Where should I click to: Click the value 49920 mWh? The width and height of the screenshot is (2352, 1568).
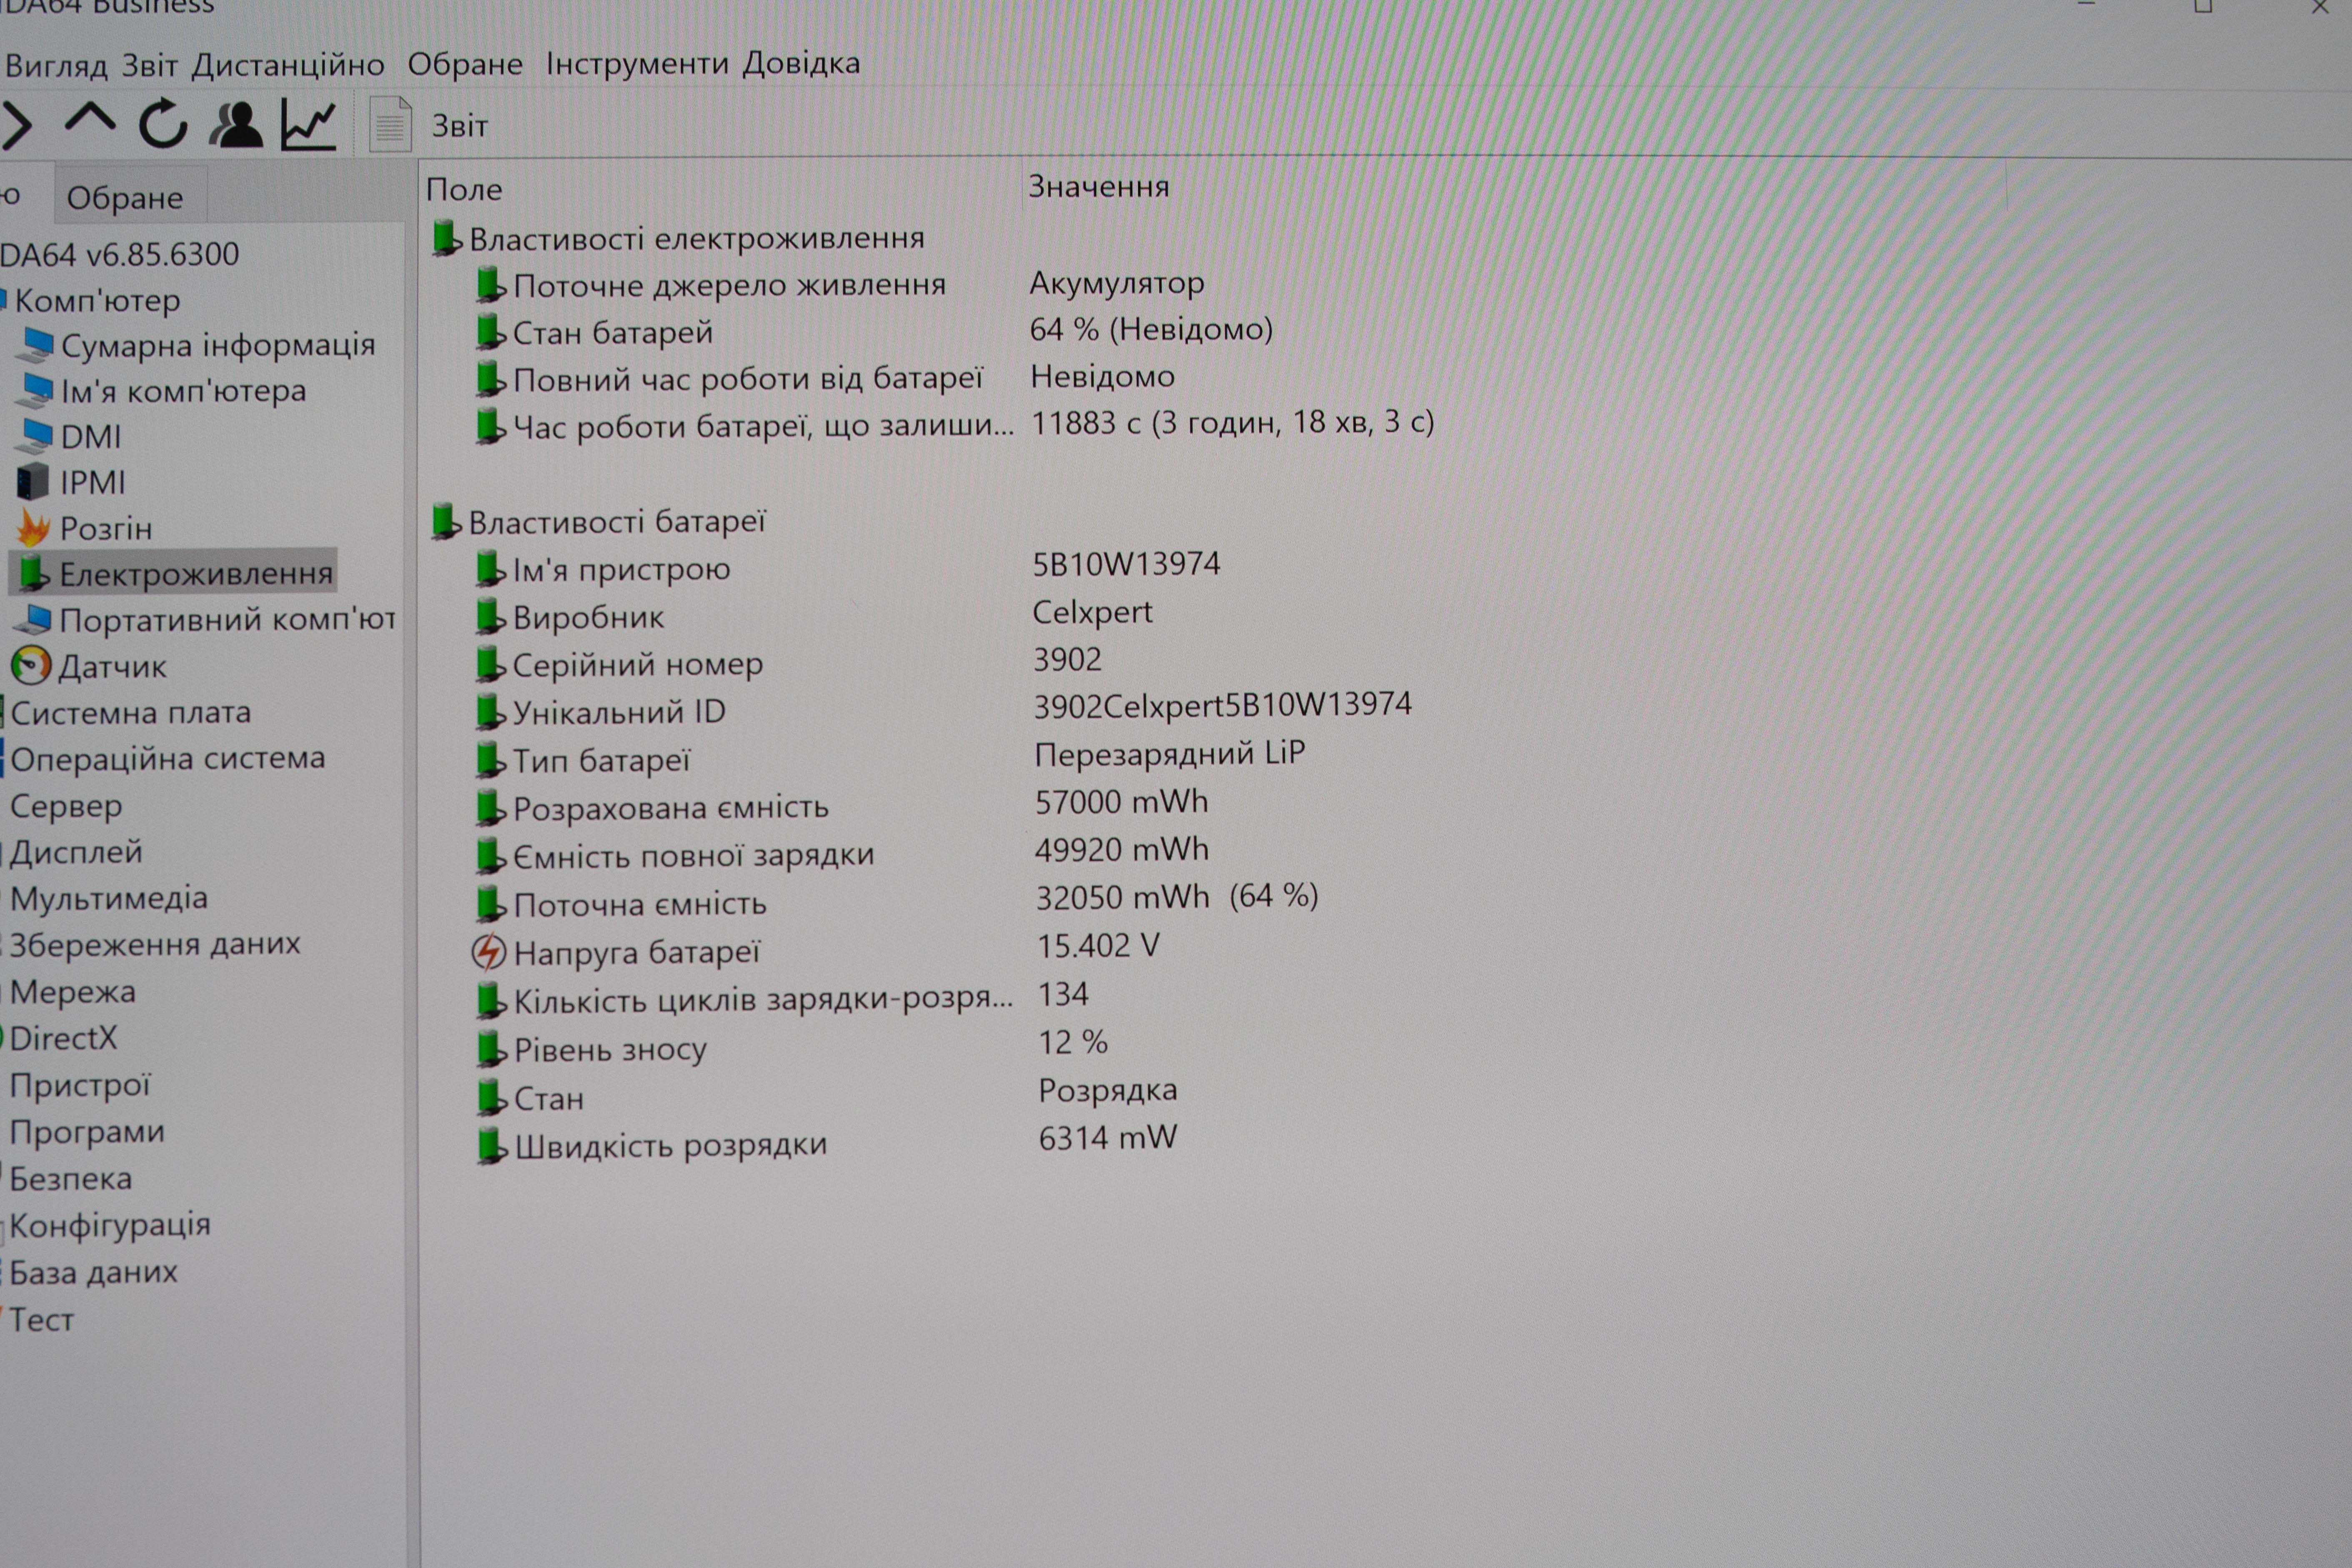coord(1122,850)
